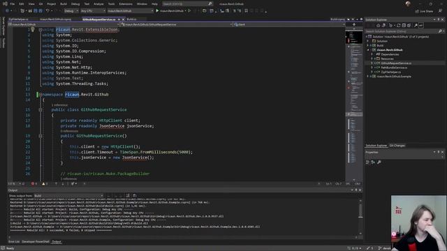Viewport: 447px width, 251px height.
Task: Click the Categorized icon in Properties panel
Action: [367, 162]
